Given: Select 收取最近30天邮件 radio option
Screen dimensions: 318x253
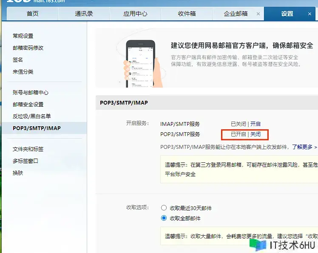Looking at the screenshot, I should pyautogui.click(x=164, y=208).
